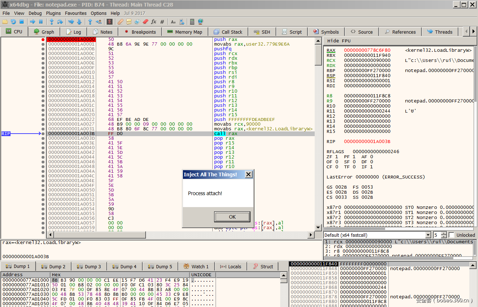Open the Plugins menu

coord(53,13)
